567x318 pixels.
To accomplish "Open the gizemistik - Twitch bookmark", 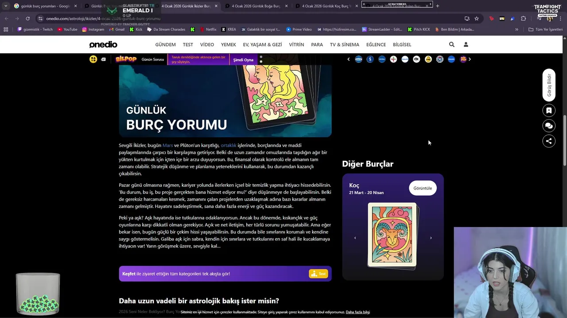I will click(x=35, y=30).
